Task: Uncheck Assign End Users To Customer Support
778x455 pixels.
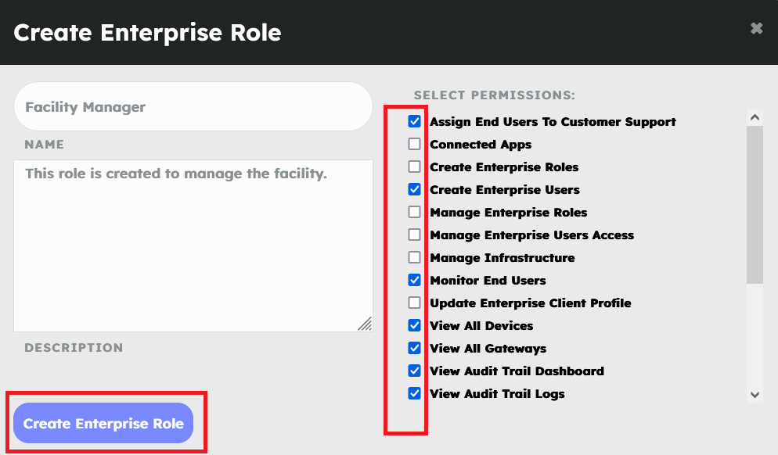Action: coord(415,122)
